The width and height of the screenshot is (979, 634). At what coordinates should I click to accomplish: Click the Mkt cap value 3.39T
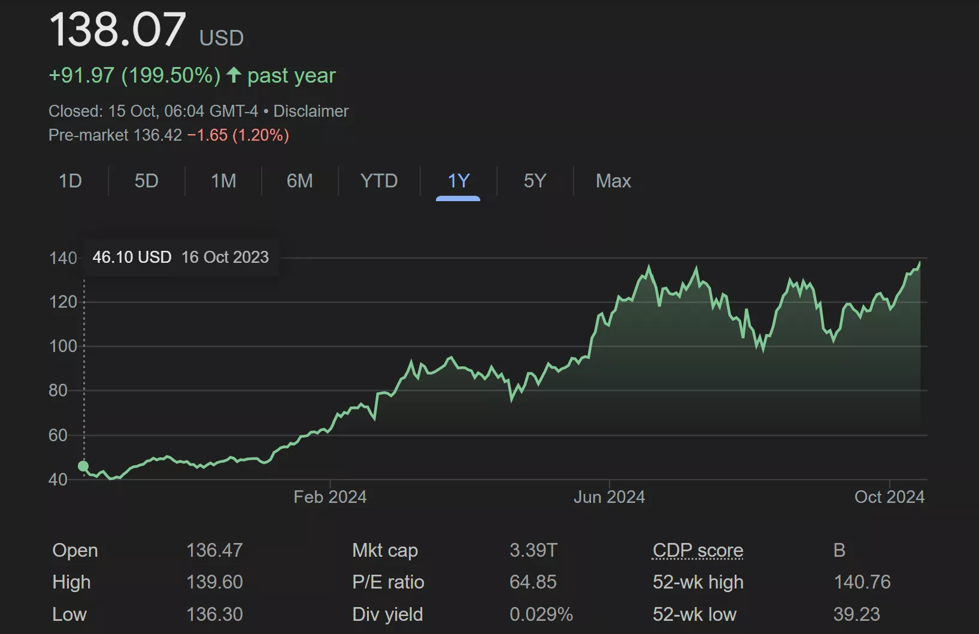click(x=533, y=550)
